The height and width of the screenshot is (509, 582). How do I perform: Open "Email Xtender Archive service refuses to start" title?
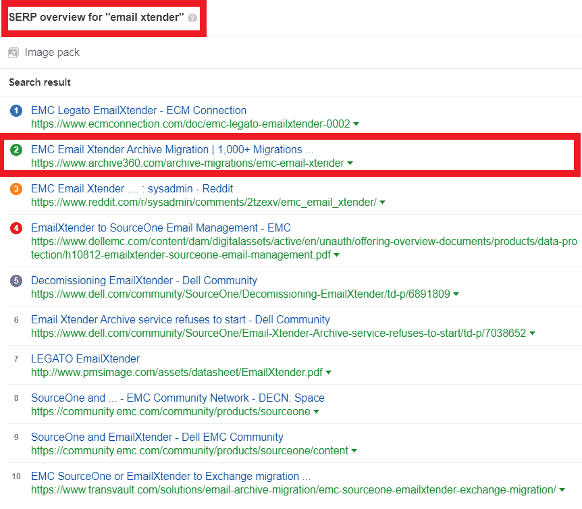point(180,319)
